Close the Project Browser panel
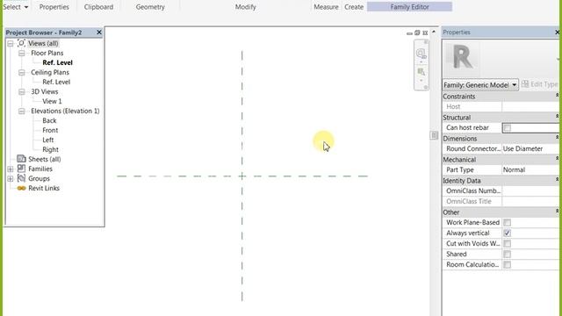The width and height of the screenshot is (562, 316). (x=99, y=32)
